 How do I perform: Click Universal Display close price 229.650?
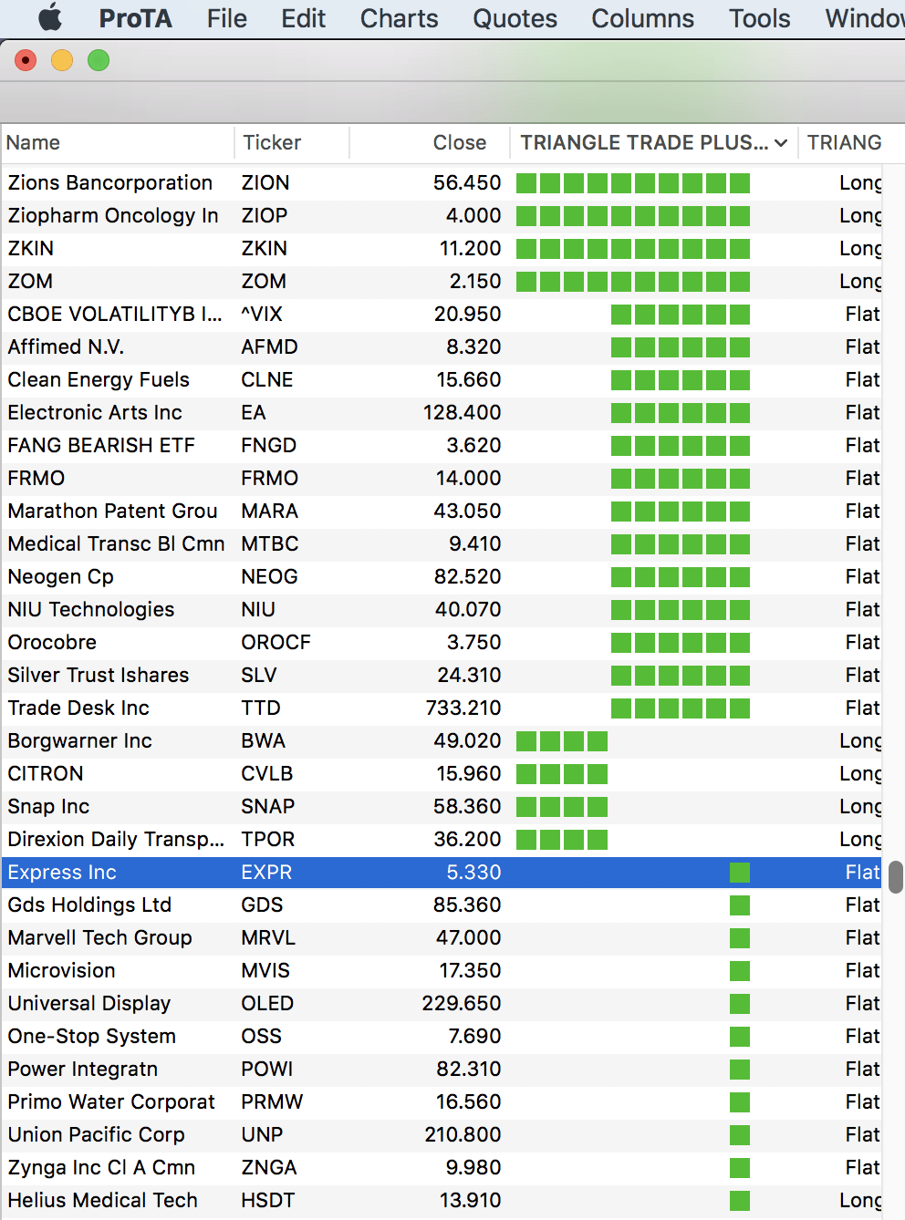point(462,1003)
